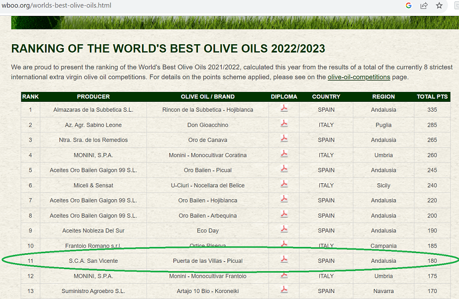459x299 pixels.
Task: Click total points value 180
Action: [432, 261]
